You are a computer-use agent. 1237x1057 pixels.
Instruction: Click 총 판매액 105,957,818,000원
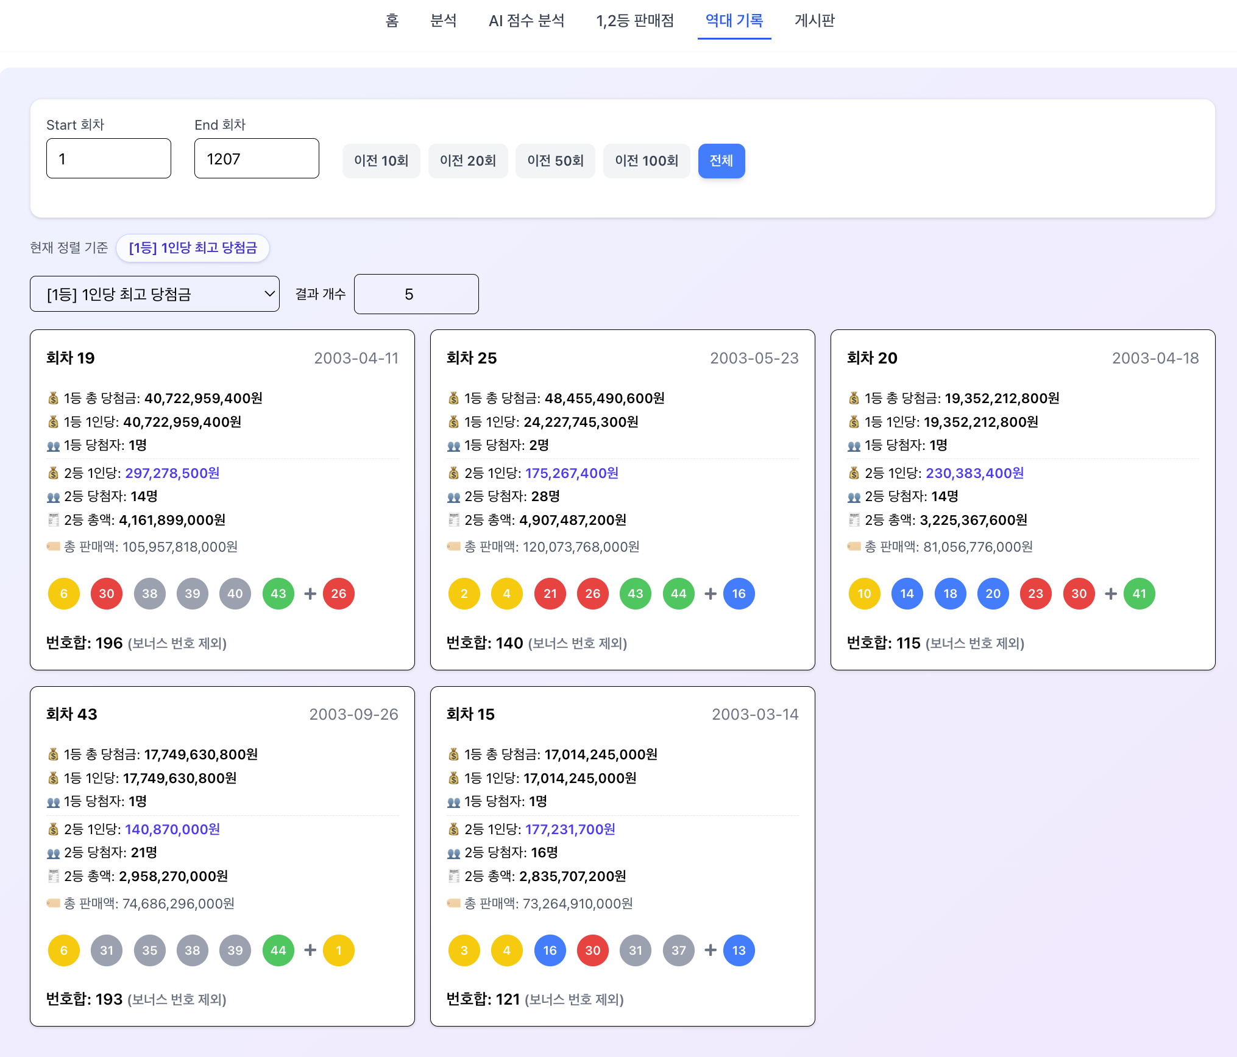point(151,547)
